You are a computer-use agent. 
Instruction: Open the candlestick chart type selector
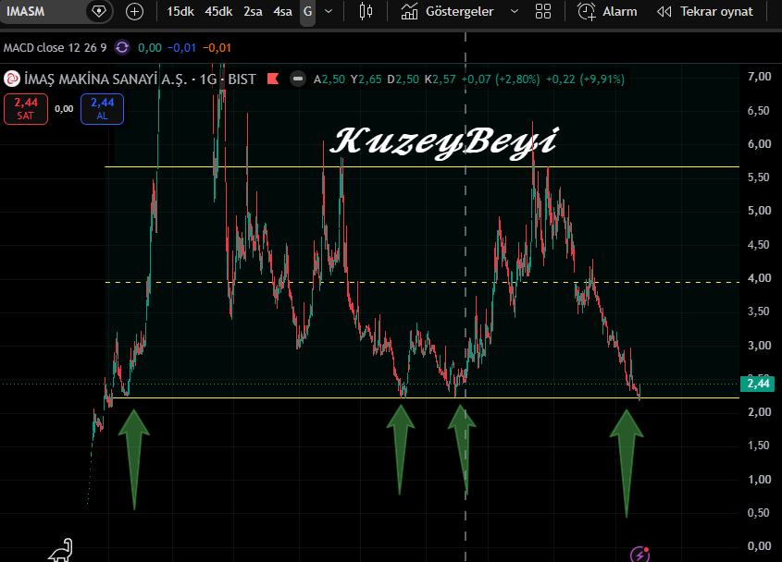pos(366,11)
